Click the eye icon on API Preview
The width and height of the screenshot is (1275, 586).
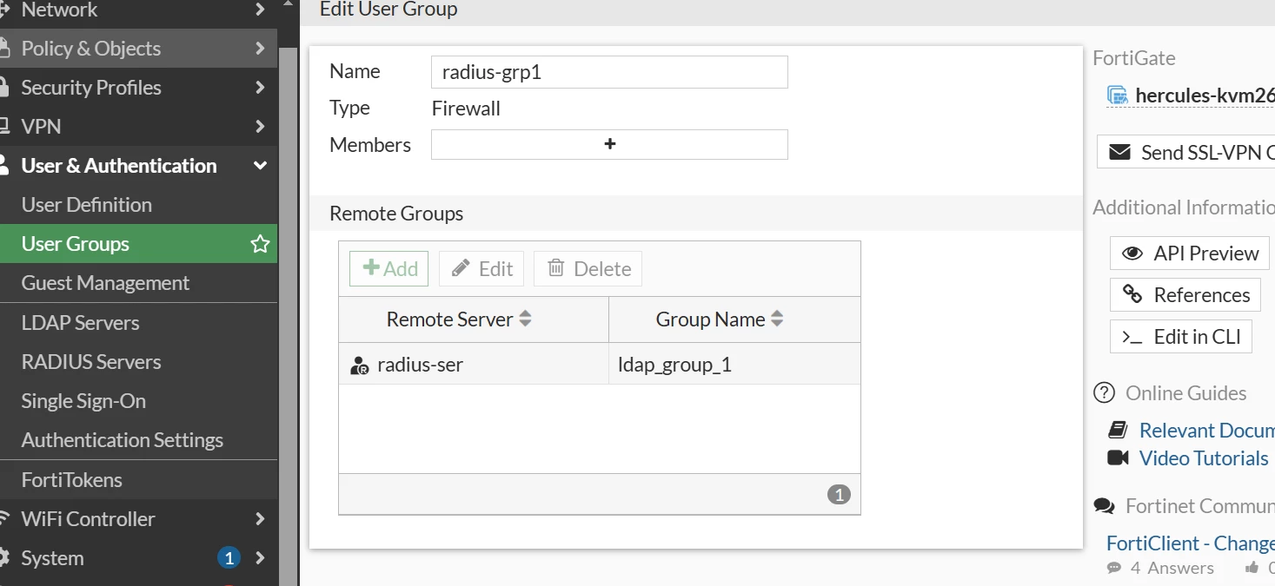[x=1132, y=253]
